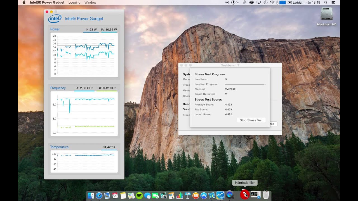The width and height of the screenshot is (358, 201).
Task: Open the Apple menu
Action: pyautogui.click(x=24, y=3)
